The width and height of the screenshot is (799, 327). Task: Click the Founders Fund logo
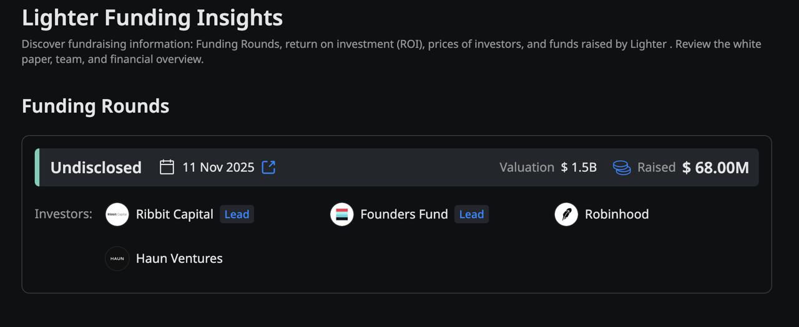(x=341, y=214)
